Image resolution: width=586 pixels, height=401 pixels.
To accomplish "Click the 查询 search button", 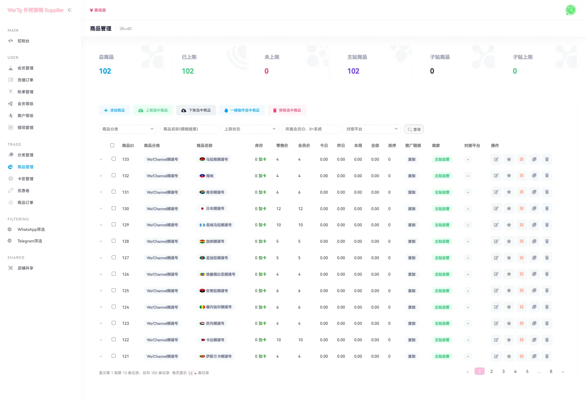I will pos(414,129).
